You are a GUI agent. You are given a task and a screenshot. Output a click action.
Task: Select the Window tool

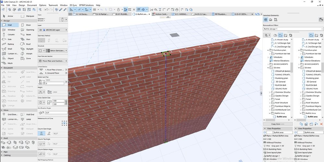9,30
